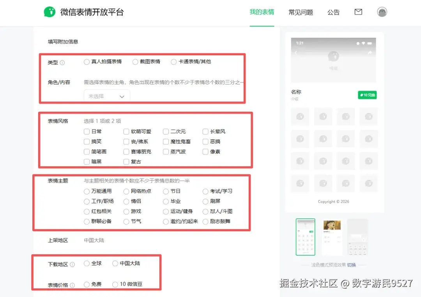Enable the 赛博朋克 style option
Screen dimensions: 421x297
point(126,151)
